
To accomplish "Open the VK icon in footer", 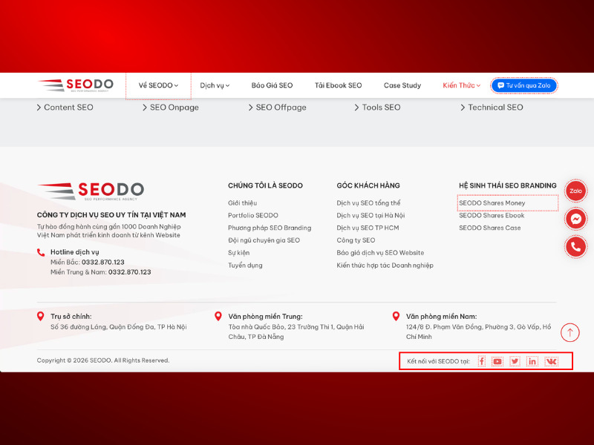I will pyautogui.click(x=551, y=361).
